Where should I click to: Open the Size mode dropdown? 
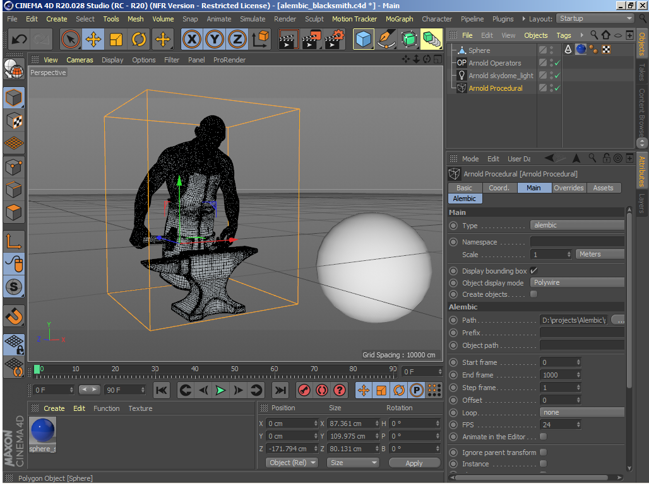click(353, 463)
